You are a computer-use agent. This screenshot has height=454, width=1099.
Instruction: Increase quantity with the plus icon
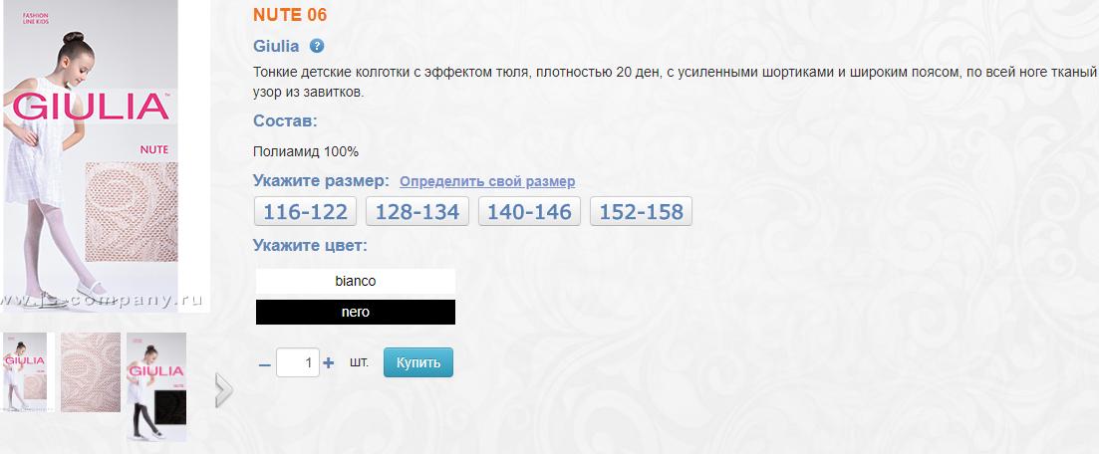pyautogui.click(x=328, y=363)
